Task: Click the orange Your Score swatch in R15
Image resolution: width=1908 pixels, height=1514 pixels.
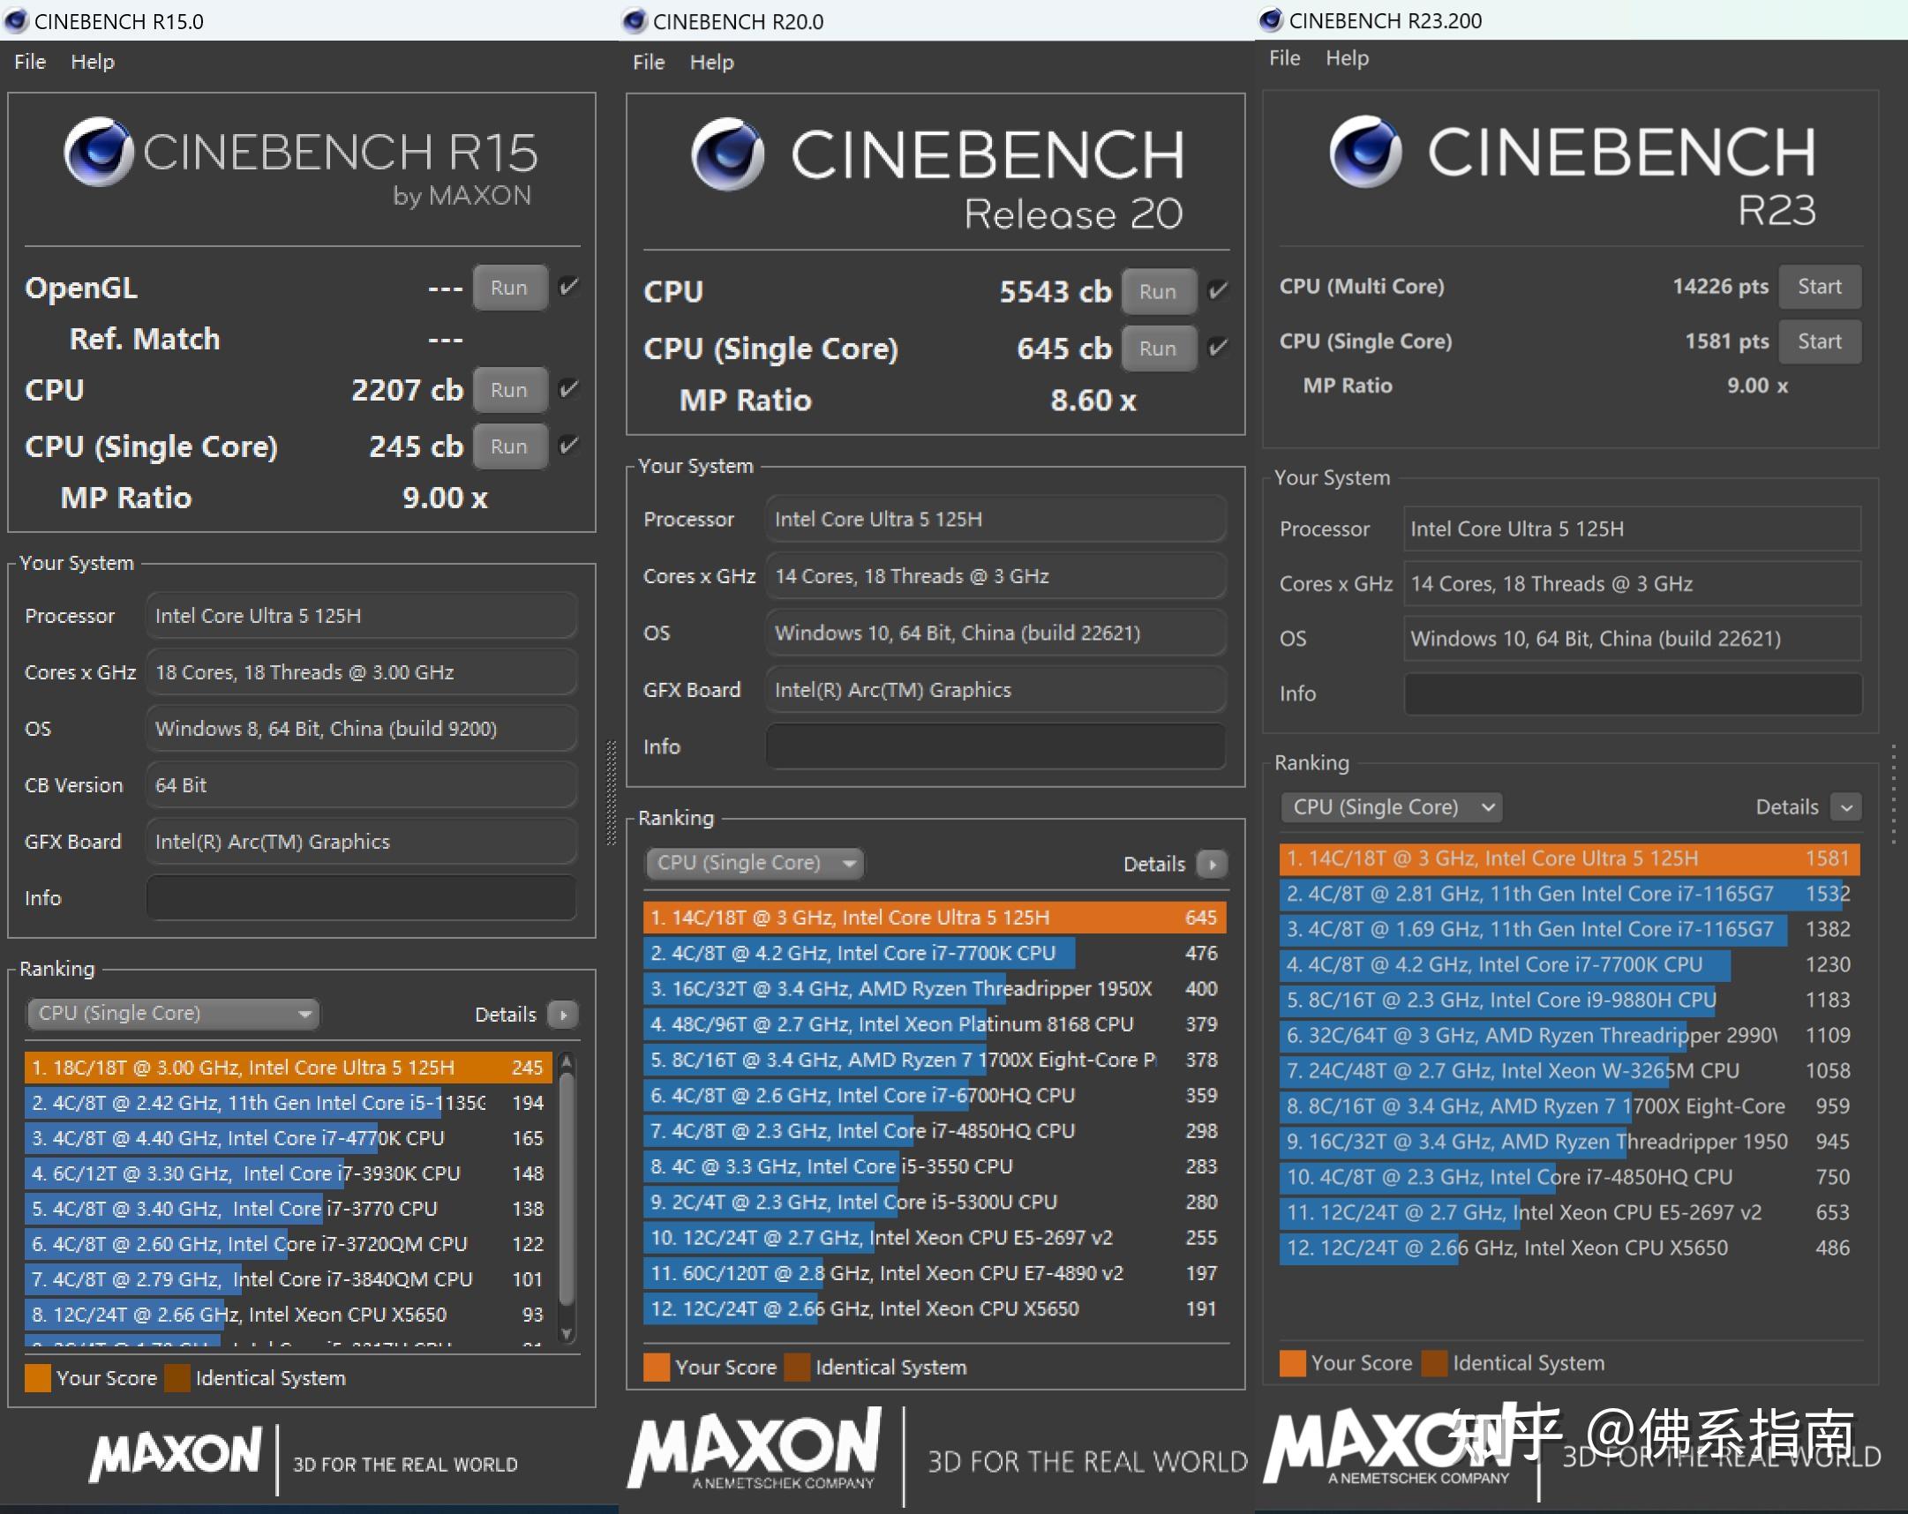Action: pos(38,1379)
